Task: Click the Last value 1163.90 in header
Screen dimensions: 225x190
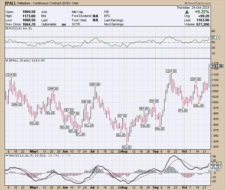Action: [203, 20]
